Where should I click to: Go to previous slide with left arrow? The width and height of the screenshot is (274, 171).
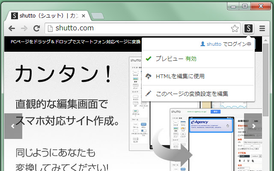13,126
